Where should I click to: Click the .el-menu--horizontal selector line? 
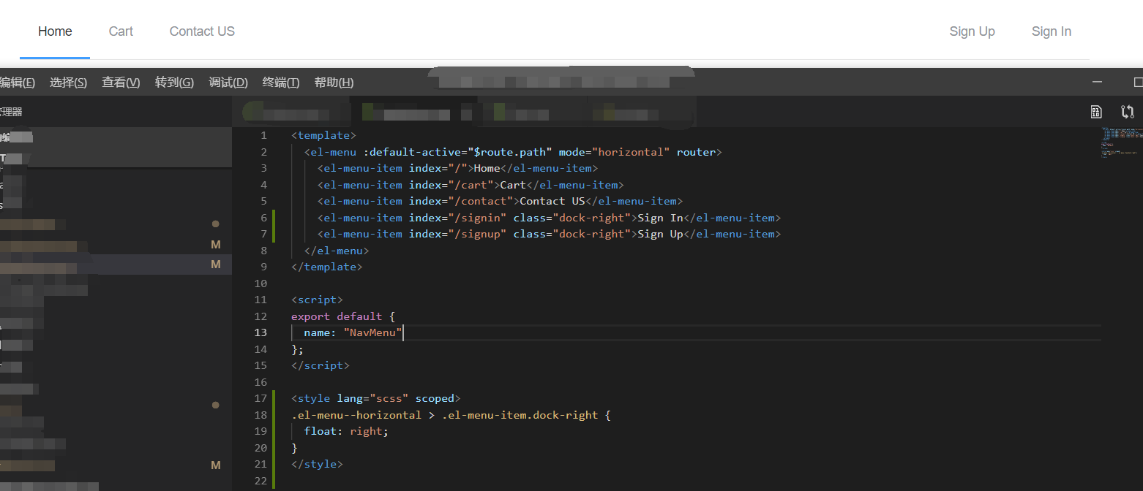[x=451, y=415]
